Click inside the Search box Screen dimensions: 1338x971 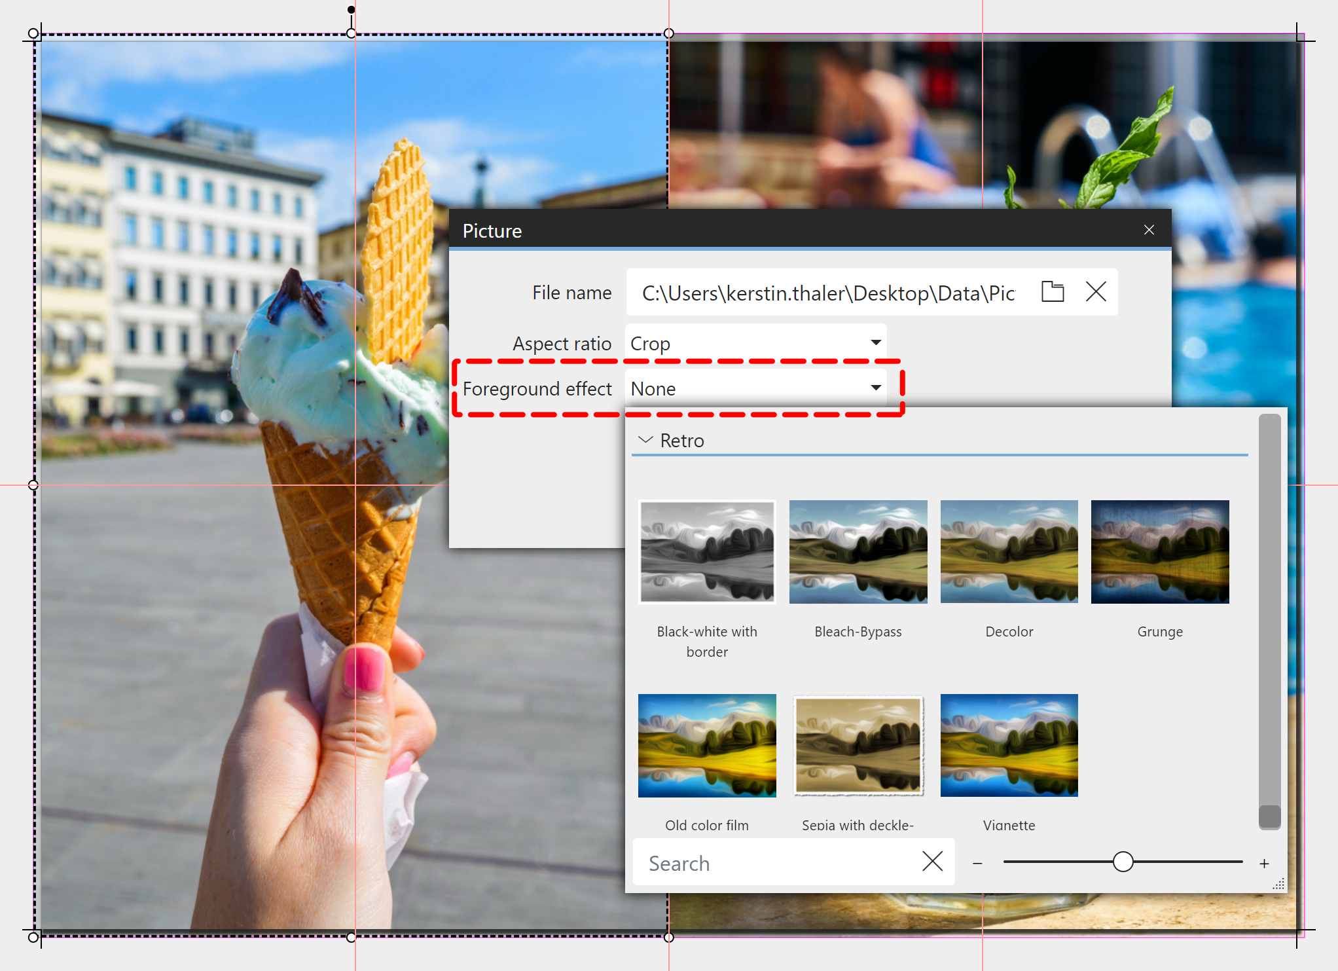[x=753, y=863]
